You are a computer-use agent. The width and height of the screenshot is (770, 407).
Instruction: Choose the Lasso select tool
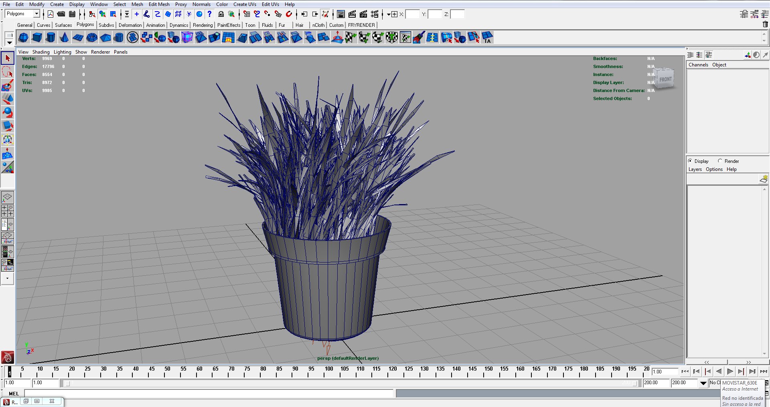(8, 72)
